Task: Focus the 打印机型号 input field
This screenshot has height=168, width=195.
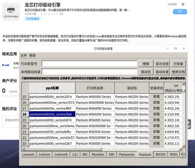Action: (x=89, y=64)
